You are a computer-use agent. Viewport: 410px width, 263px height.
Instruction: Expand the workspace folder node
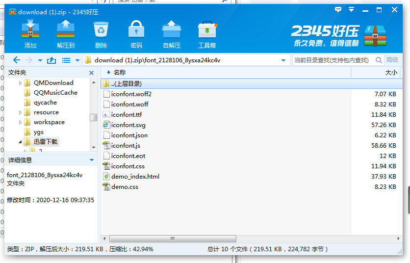[x=20, y=122]
